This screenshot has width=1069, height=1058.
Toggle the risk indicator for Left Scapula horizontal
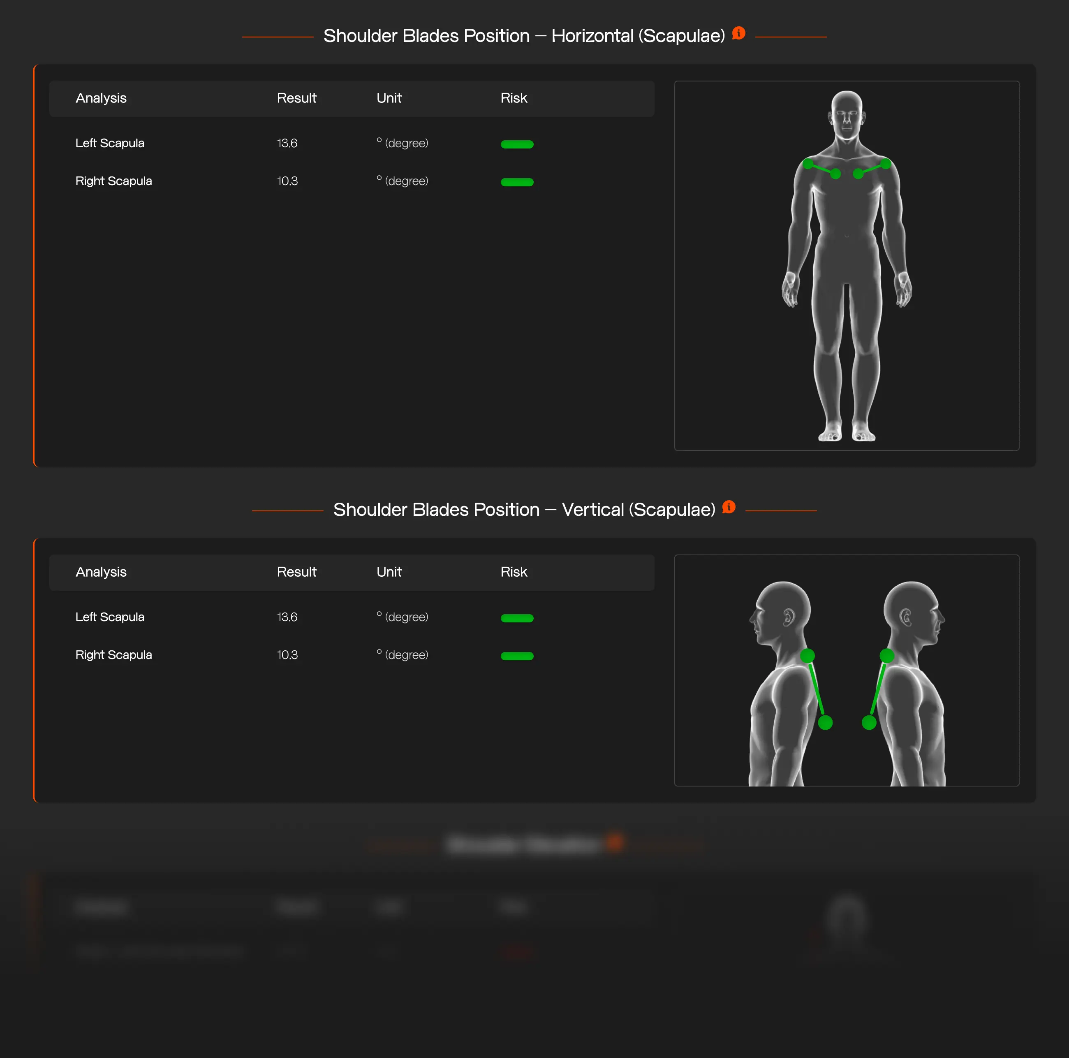[x=517, y=144]
